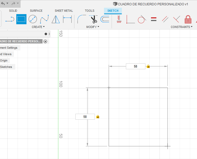This screenshot has height=159, width=197.
Task: Open Named Views in the browser
Action: pyautogui.click(x=6, y=54)
